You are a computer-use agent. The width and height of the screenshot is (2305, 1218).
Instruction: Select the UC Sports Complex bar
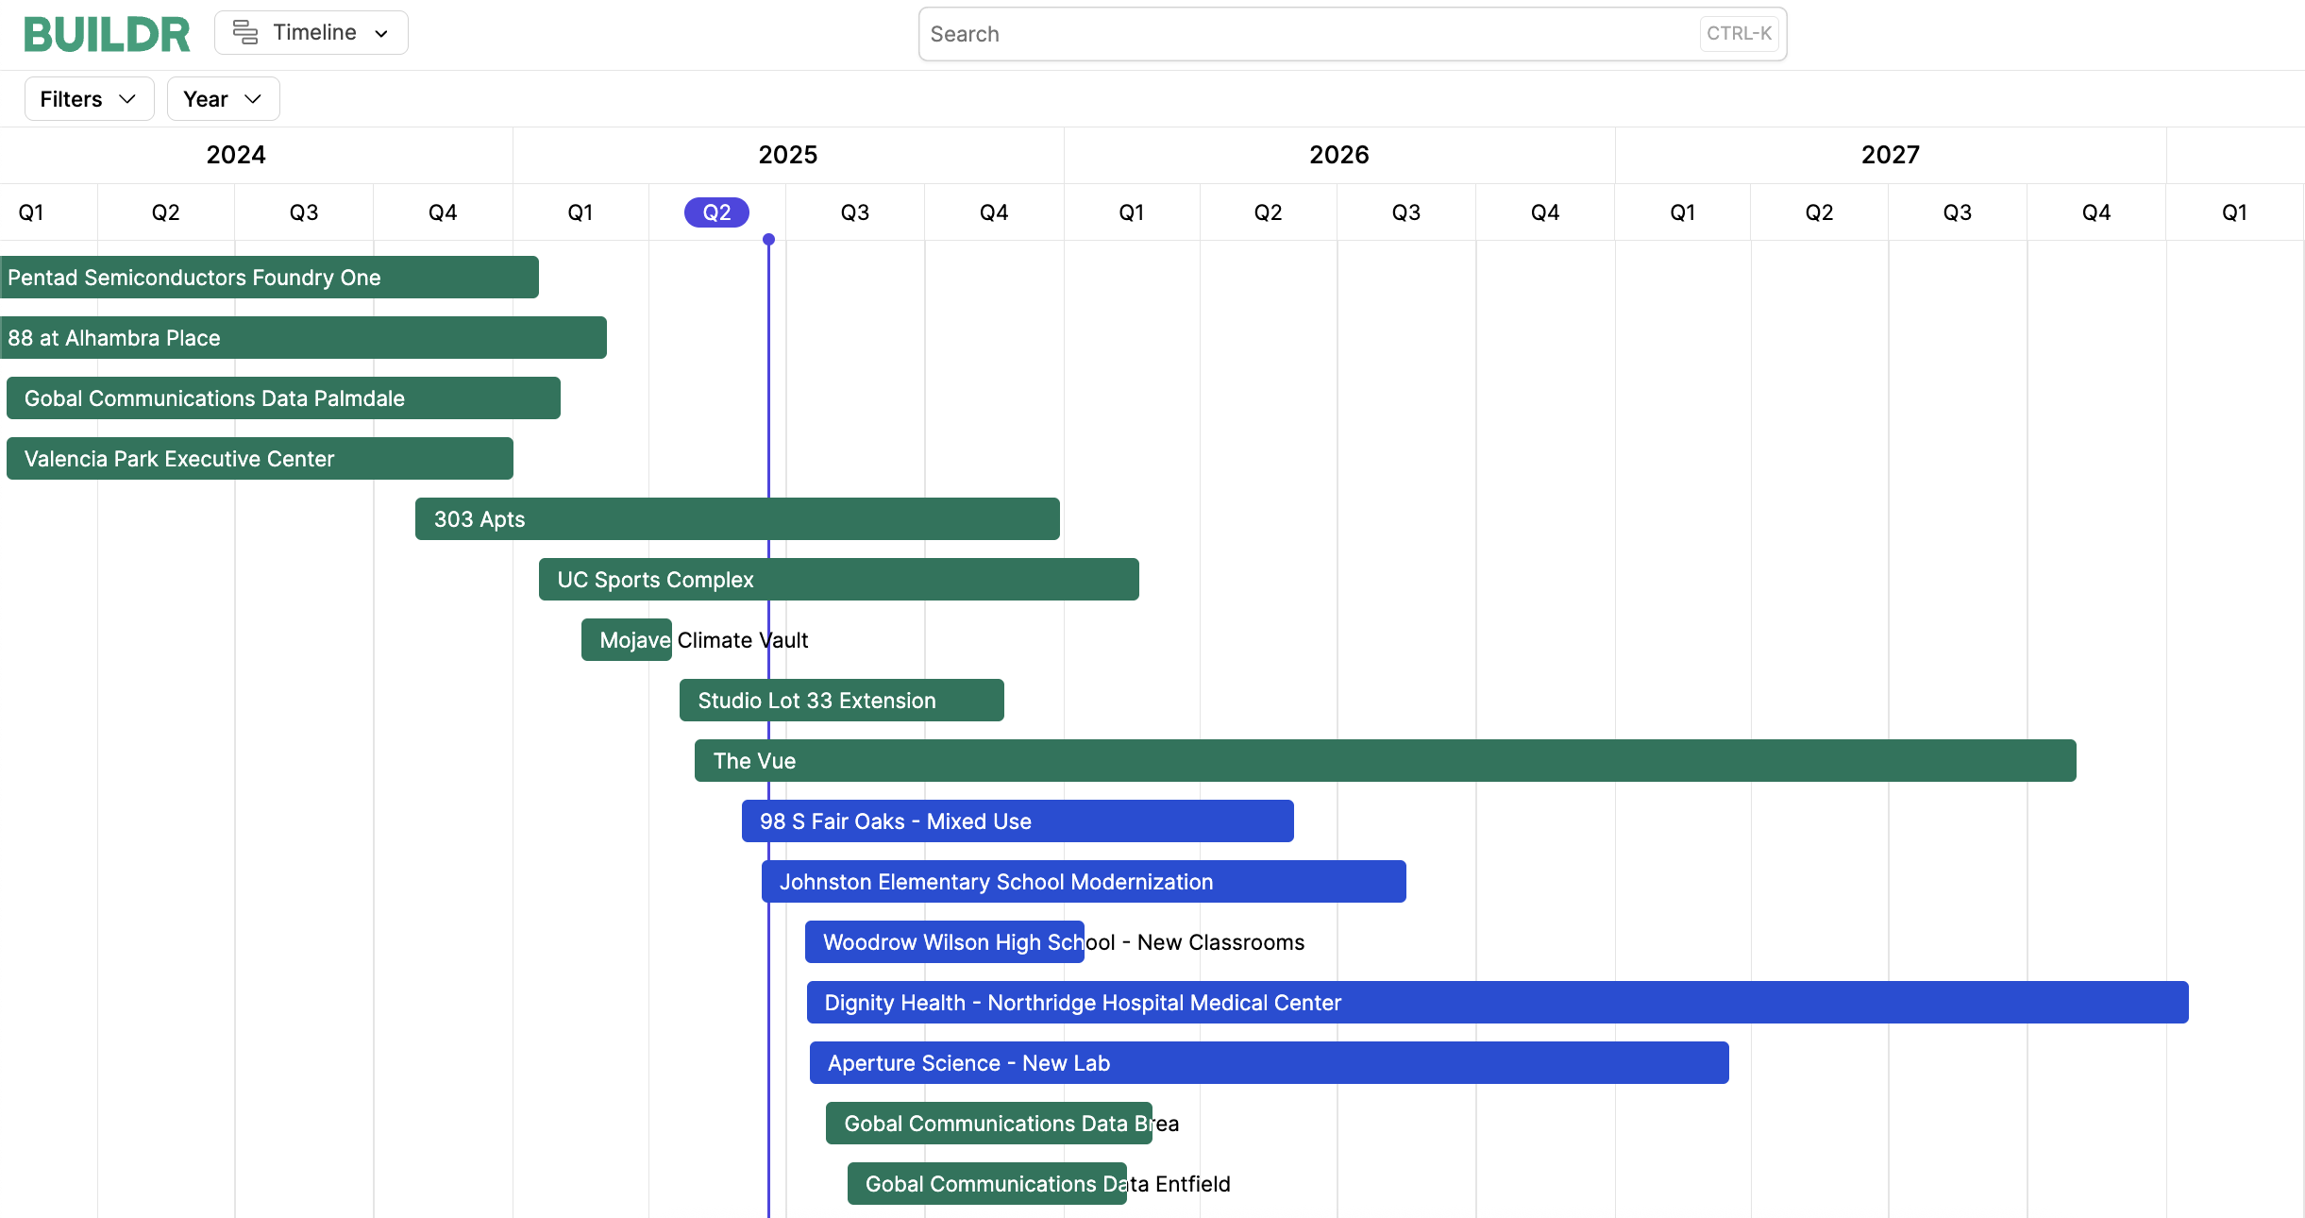pos(838,580)
